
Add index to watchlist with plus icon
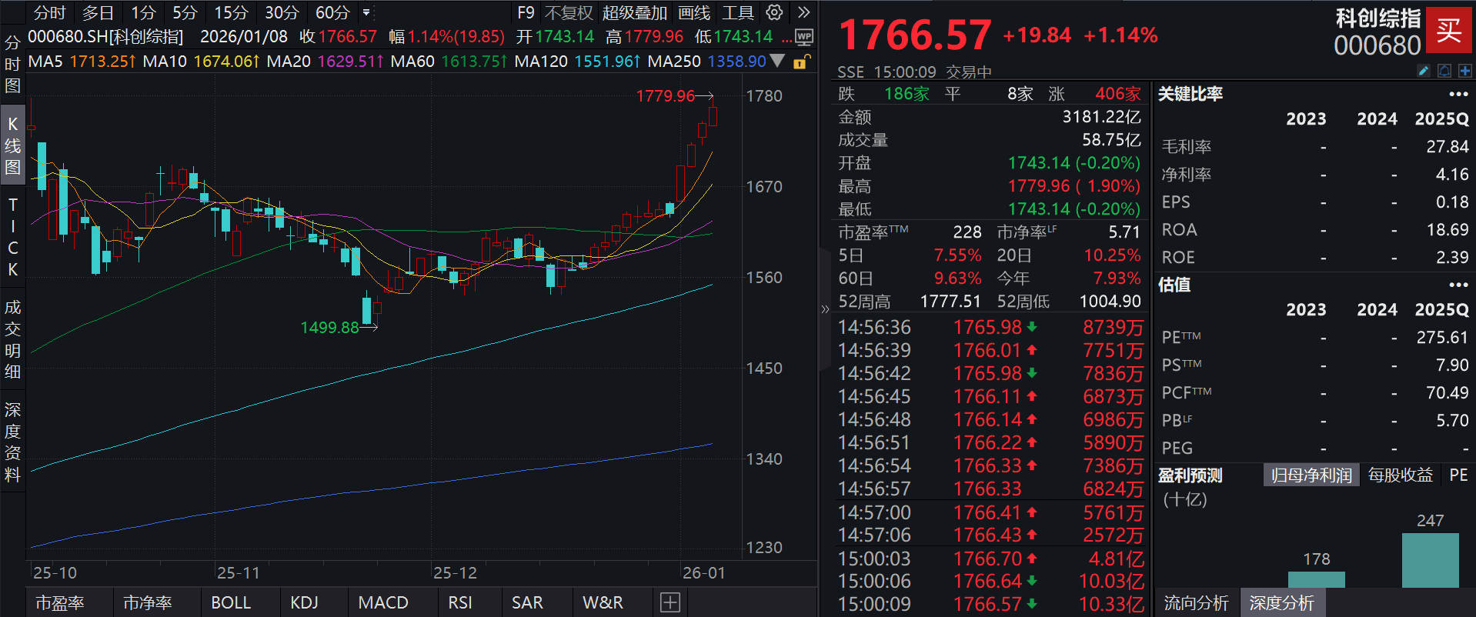[1464, 71]
